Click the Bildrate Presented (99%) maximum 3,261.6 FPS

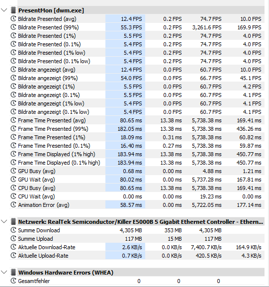(207, 27)
